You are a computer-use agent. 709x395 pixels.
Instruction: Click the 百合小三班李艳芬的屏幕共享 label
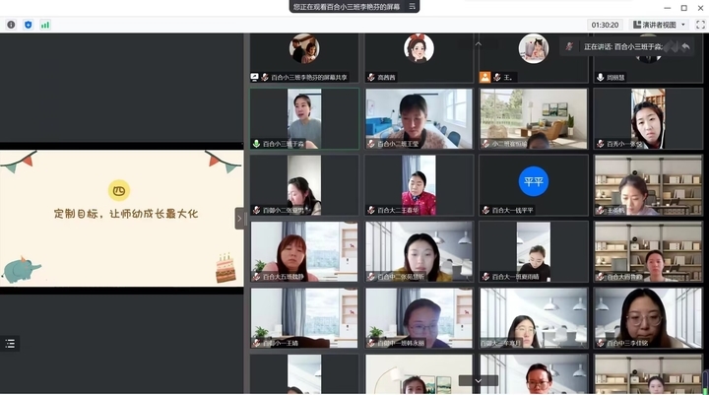309,78
